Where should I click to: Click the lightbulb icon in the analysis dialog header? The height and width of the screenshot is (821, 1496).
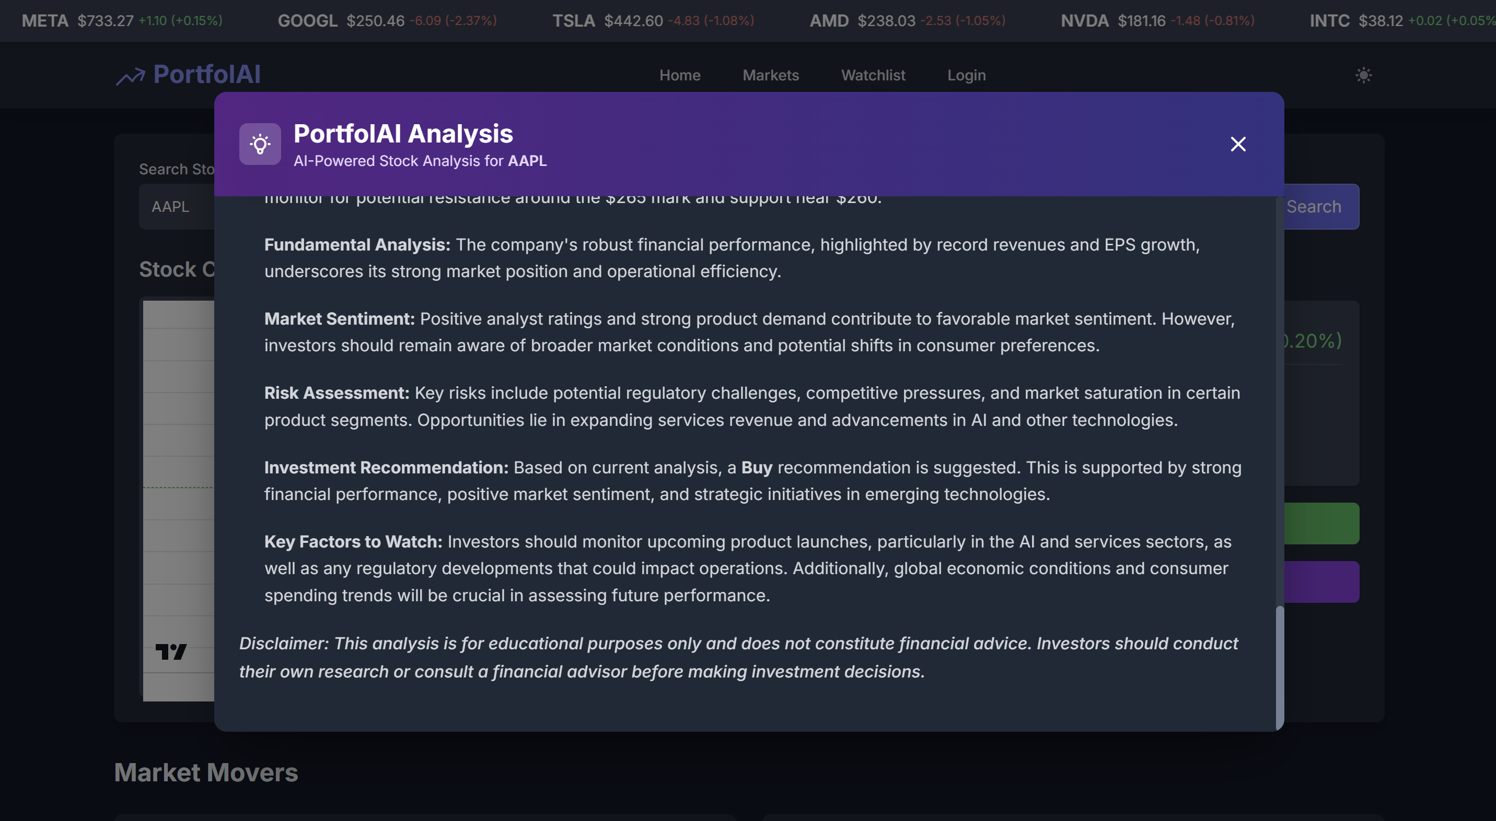[260, 144]
